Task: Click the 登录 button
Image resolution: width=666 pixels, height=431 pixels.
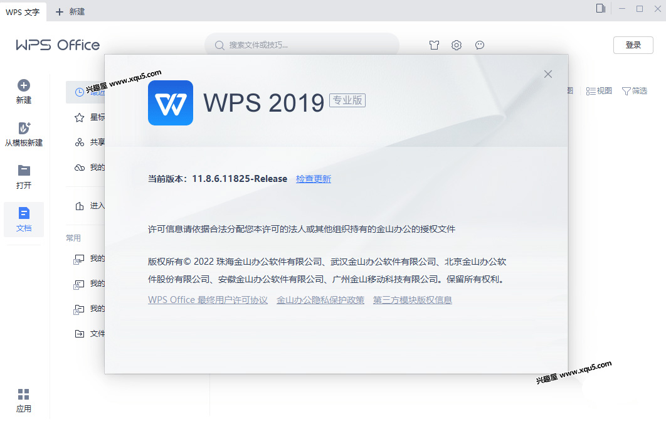Action: 633,45
